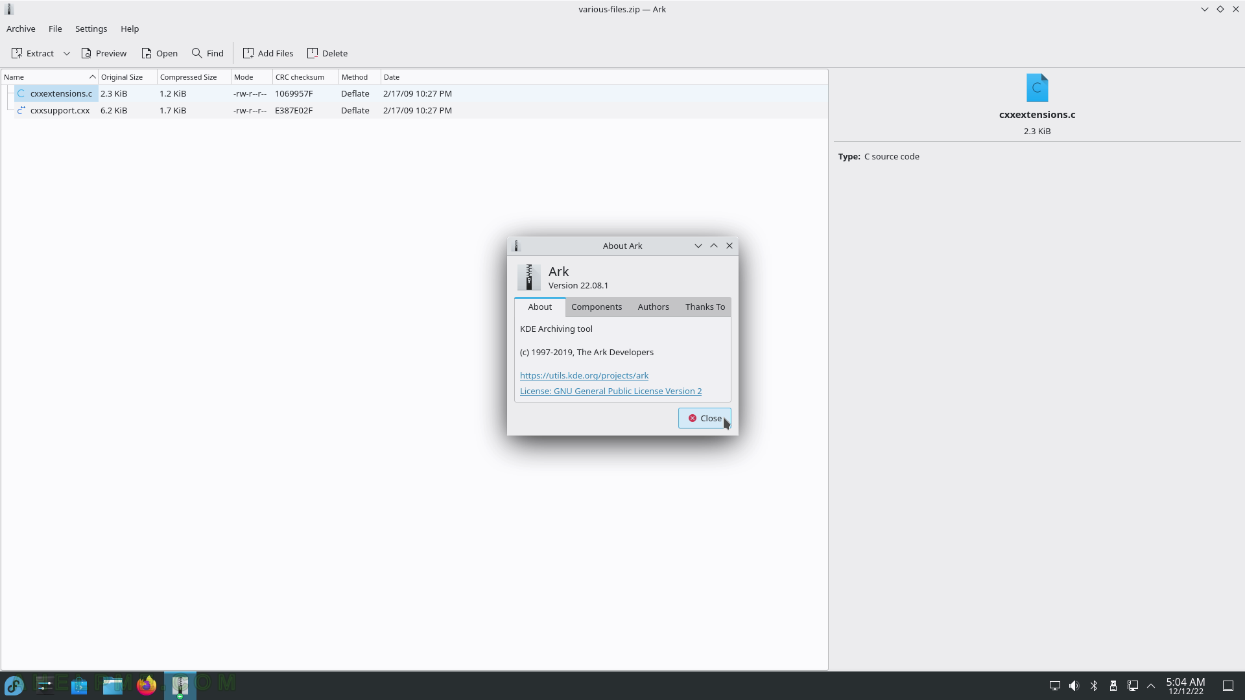This screenshot has height=700, width=1245.
Task: Sort by the Name column header
Action: tap(49, 77)
